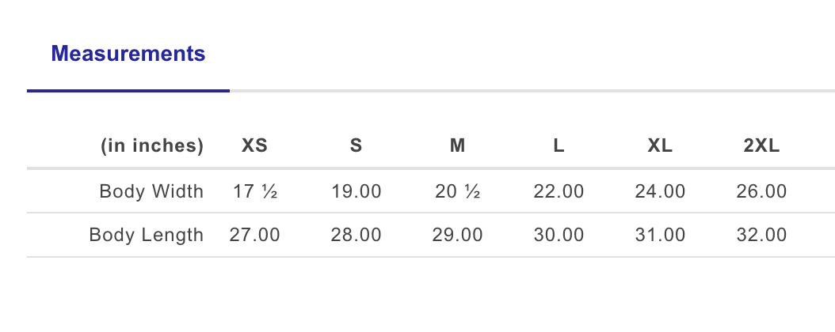Select the L size column header
This screenshot has width=835, height=332.
(559, 146)
